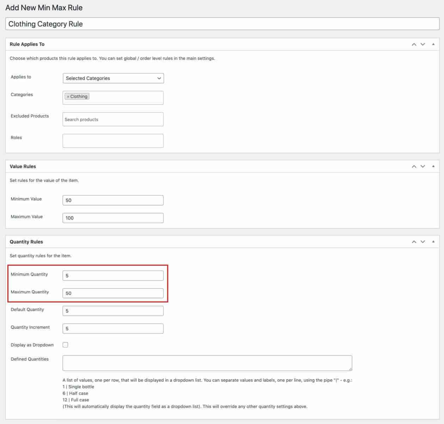This screenshot has width=444, height=424.
Task: Click the Maximum Quantity field
Action: (x=113, y=293)
